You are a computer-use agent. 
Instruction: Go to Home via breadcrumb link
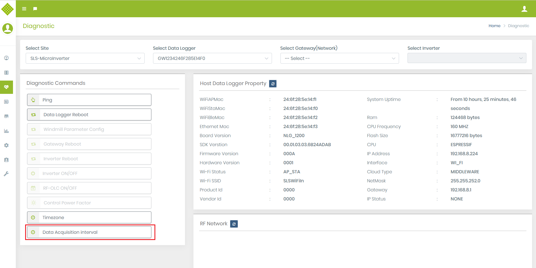494,26
